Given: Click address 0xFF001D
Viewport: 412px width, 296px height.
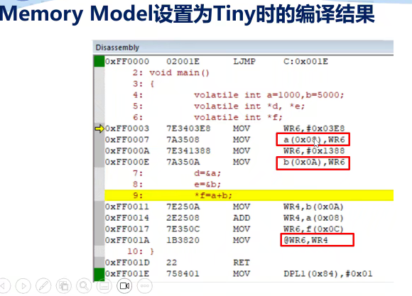Looking at the screenshot, I should 127,263.
